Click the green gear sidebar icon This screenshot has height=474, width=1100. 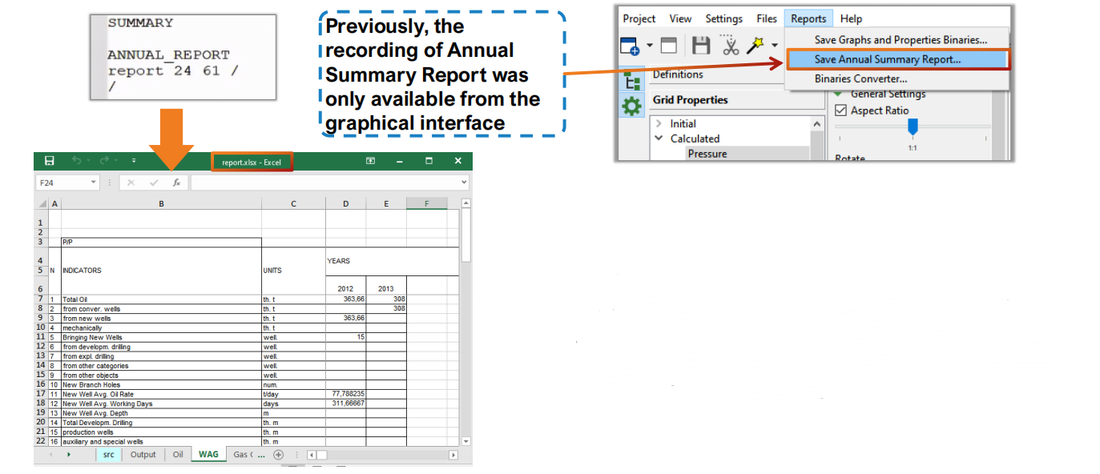632,105
